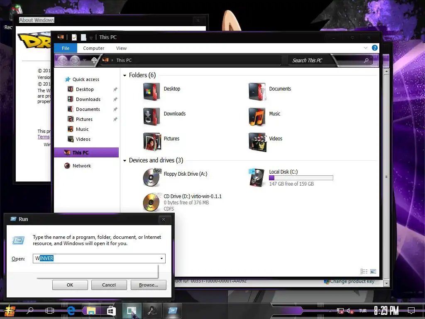Select CD Drive (D:) virtio-win icon
This screenshot has width=425, height=319.
coord(151,202)
